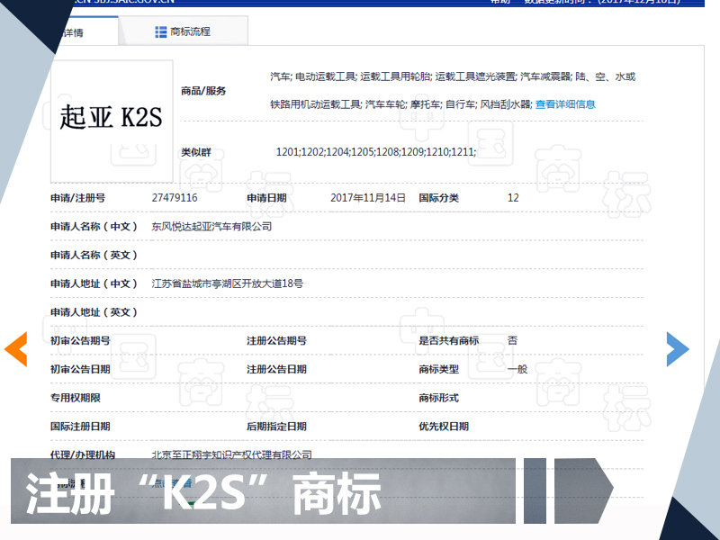Screen dimensions: 720x540
Task: Click the 是否共有商标 label
Action: (449, 341)
